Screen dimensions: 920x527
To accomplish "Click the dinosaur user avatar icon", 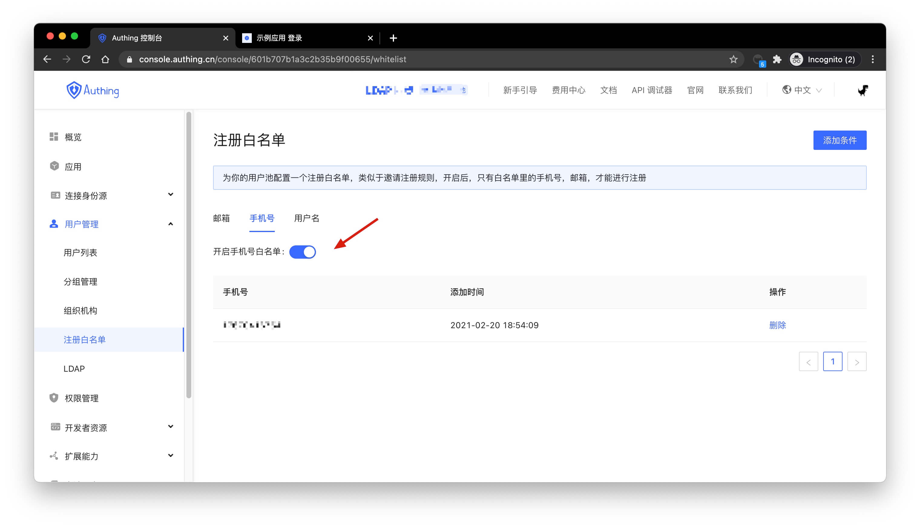I will [862, 90].
